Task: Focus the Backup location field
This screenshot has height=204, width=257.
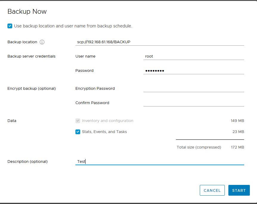Action: (x=160, y=42)
